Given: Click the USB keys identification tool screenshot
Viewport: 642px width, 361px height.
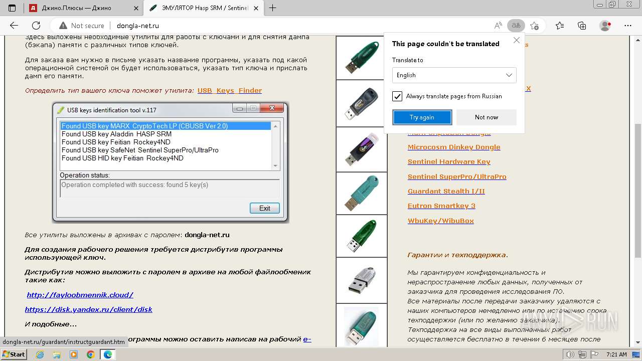Looking at the screenshot, I should point(171,162).
